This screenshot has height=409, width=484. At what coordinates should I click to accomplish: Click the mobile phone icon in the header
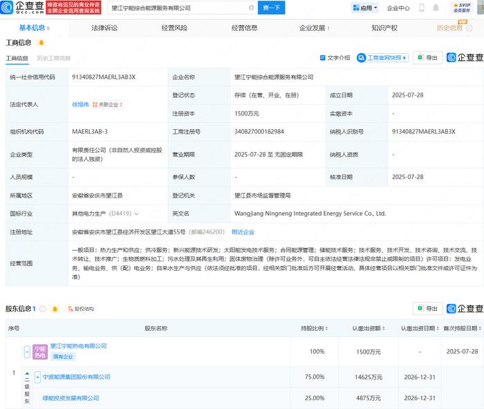[x=422, y=8]
